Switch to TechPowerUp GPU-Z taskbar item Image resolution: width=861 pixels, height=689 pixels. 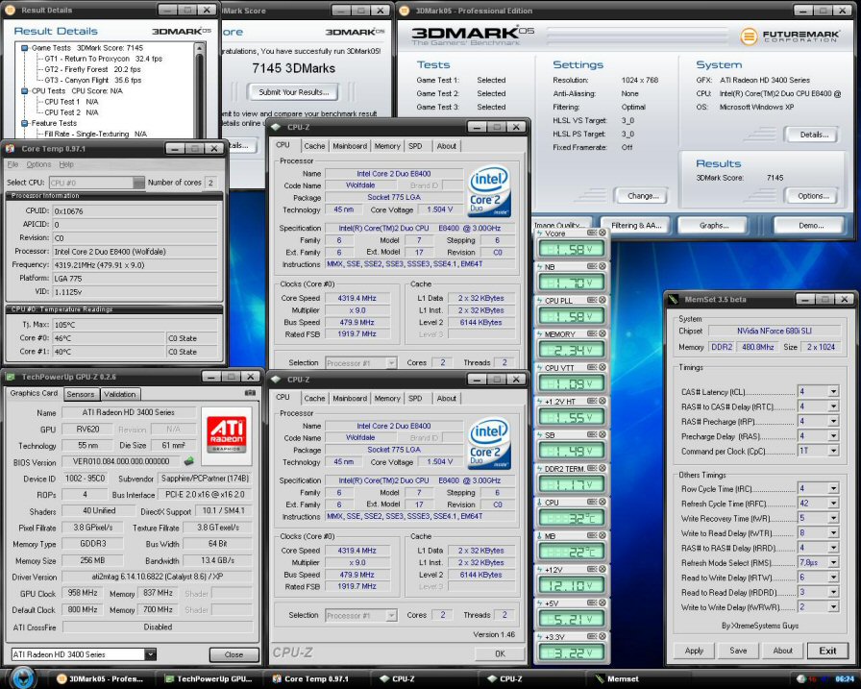[x=209, y=679]
